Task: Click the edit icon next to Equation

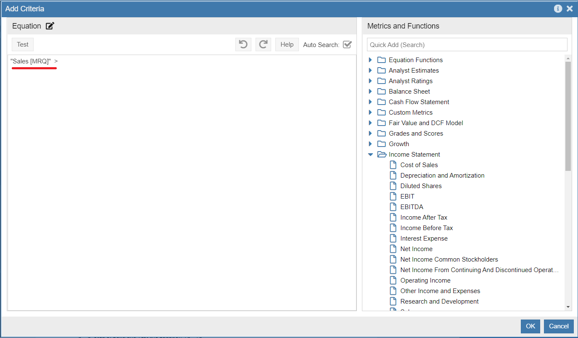Action: point(50,26)
